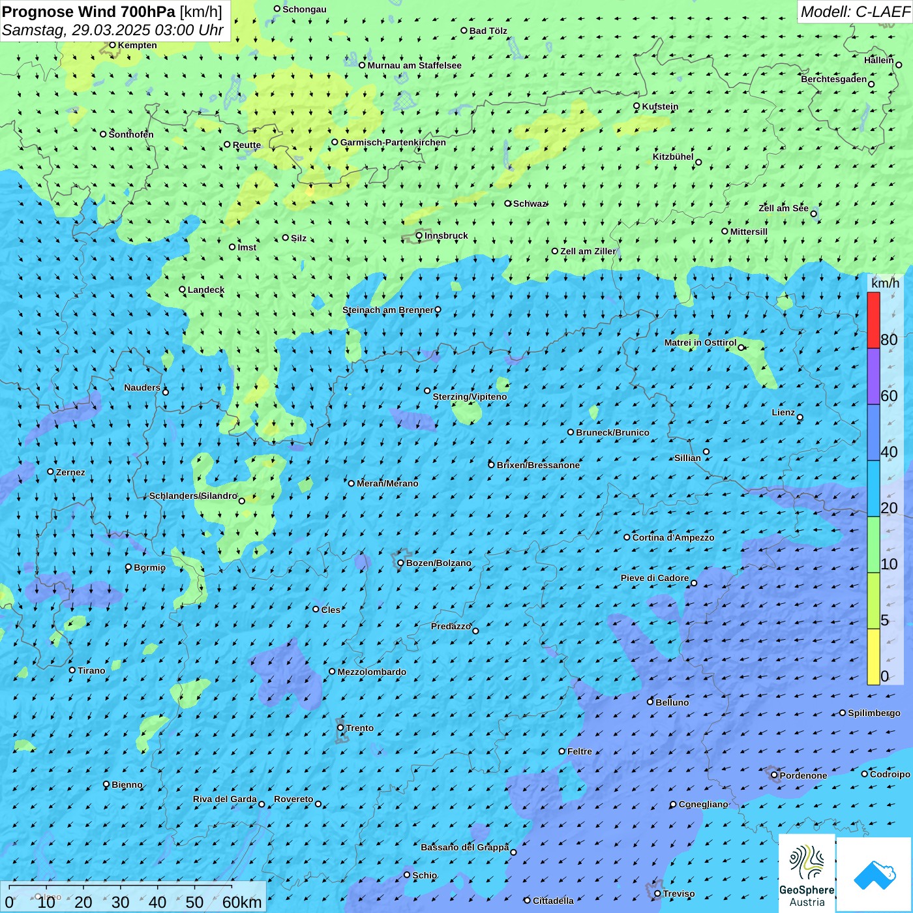Click the '60km' scale bar label

pos(242,902)
